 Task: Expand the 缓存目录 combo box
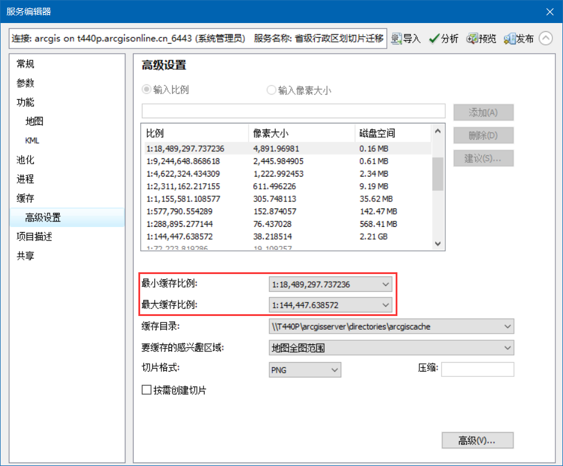(x=391, y=327)
